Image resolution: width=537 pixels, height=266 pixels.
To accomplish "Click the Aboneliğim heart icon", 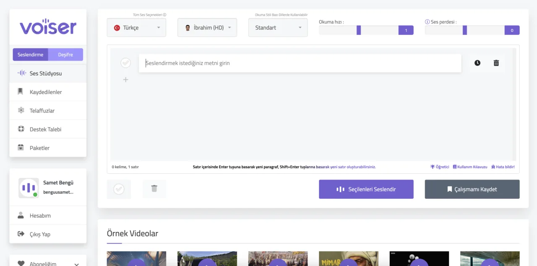I will (x=21, y=263).
